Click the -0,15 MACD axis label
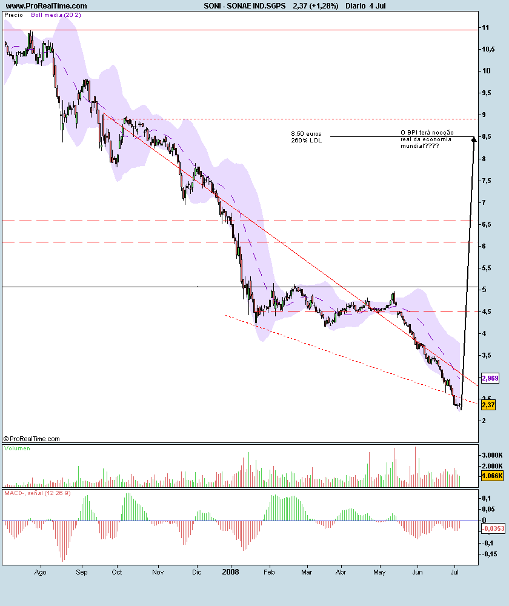 489,554
